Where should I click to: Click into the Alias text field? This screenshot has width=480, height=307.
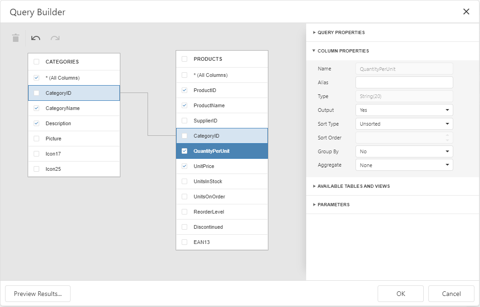tap(404, 82)
